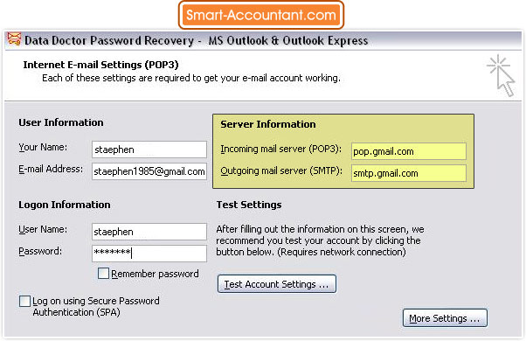Click the Server Information section title
This screenshot has height=341, width=526.
pos(268,124)
